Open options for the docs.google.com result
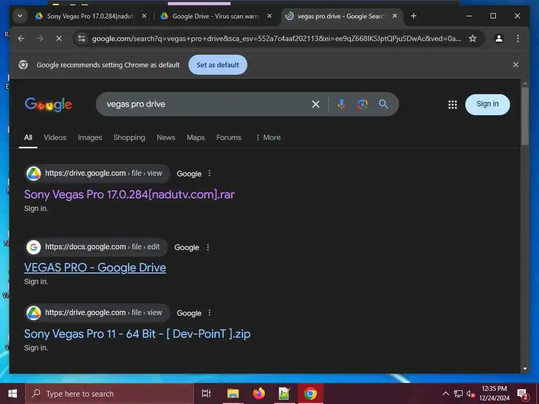Viewport: 539px width, 404px height. coord(207,247)
